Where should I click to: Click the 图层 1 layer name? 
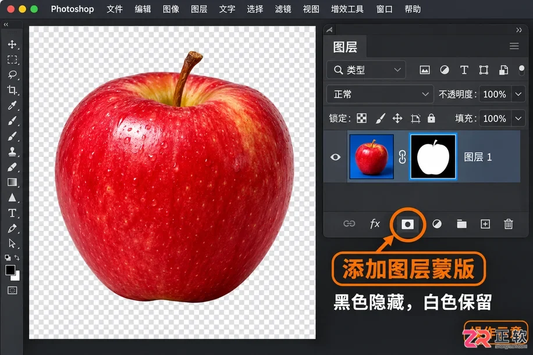[478, 157]
